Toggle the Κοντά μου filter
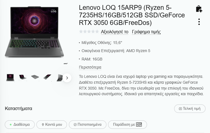 point(52,125)
